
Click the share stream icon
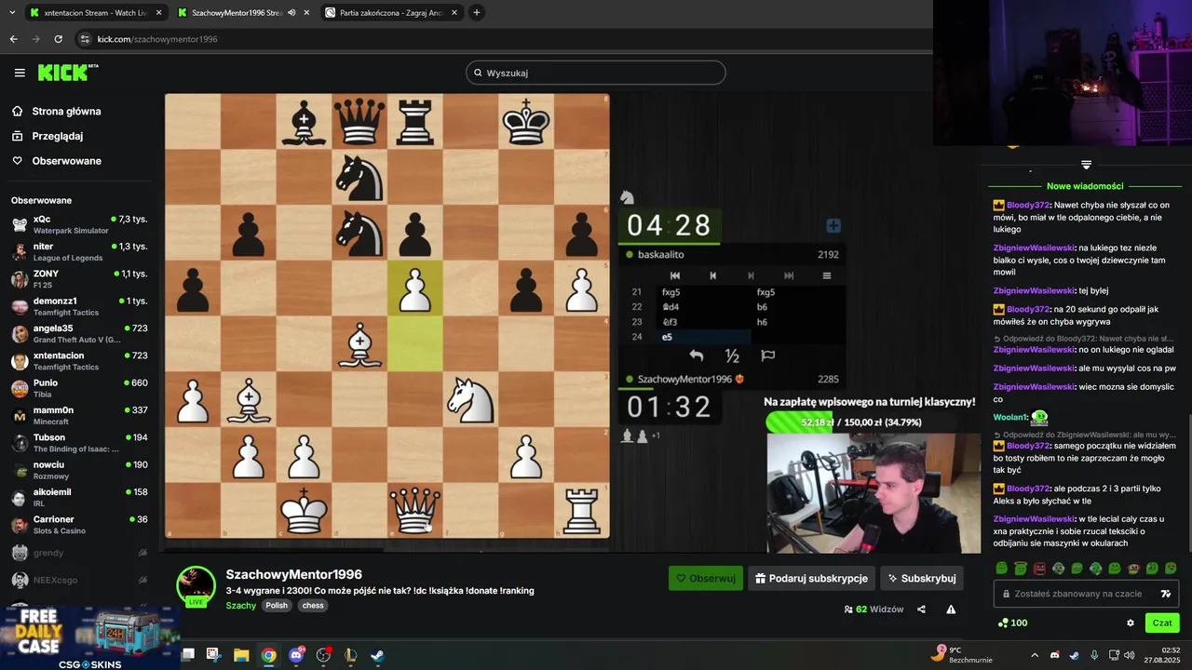click(x=921, y=610)
